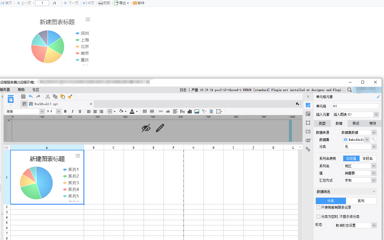The image size is (384, 240).
Task: Open the widget settings icon in right sidebar
Action: click(x=308, y=132)
